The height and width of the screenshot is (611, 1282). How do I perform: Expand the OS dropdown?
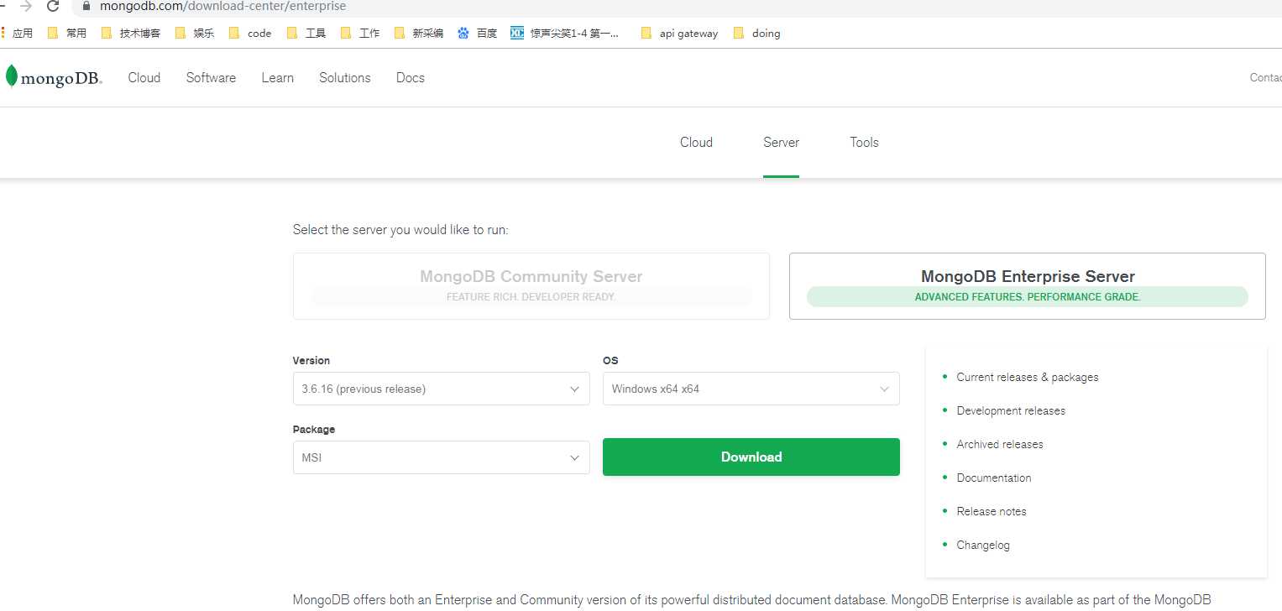point(751,389)
